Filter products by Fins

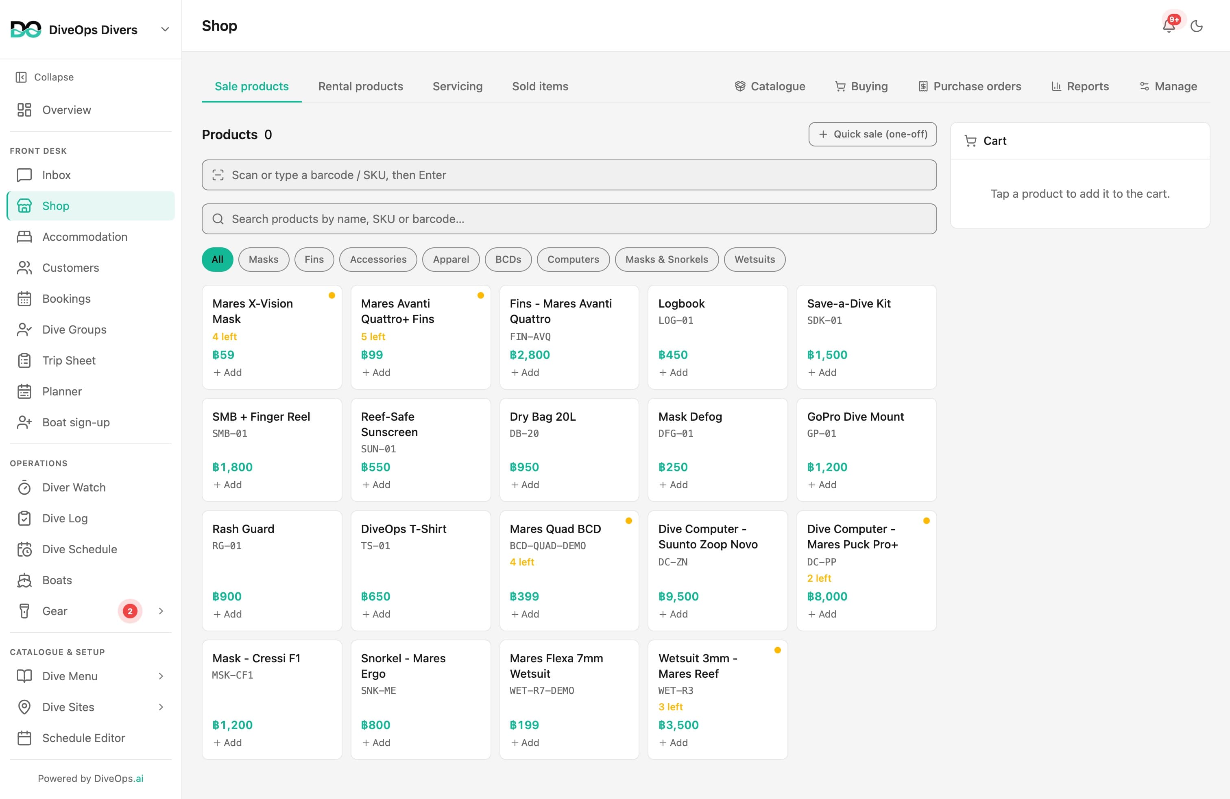[314, 260]
